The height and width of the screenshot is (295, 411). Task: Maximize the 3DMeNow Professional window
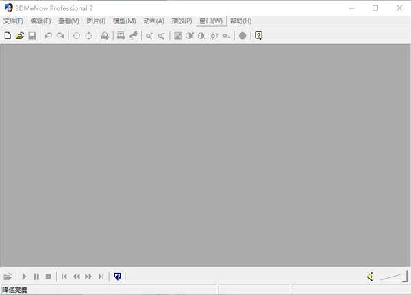[375, 8]
